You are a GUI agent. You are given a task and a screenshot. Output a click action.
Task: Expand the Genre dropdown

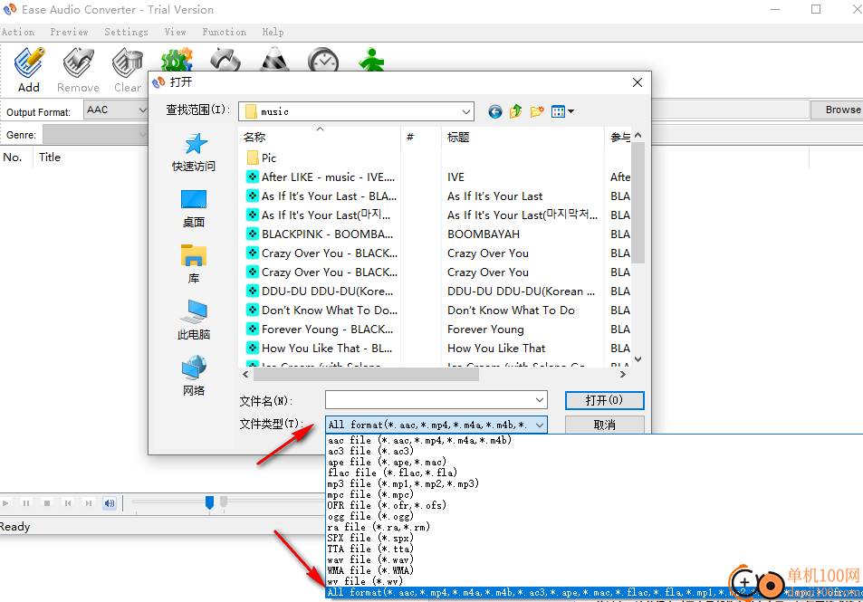[x=142, y=134]
